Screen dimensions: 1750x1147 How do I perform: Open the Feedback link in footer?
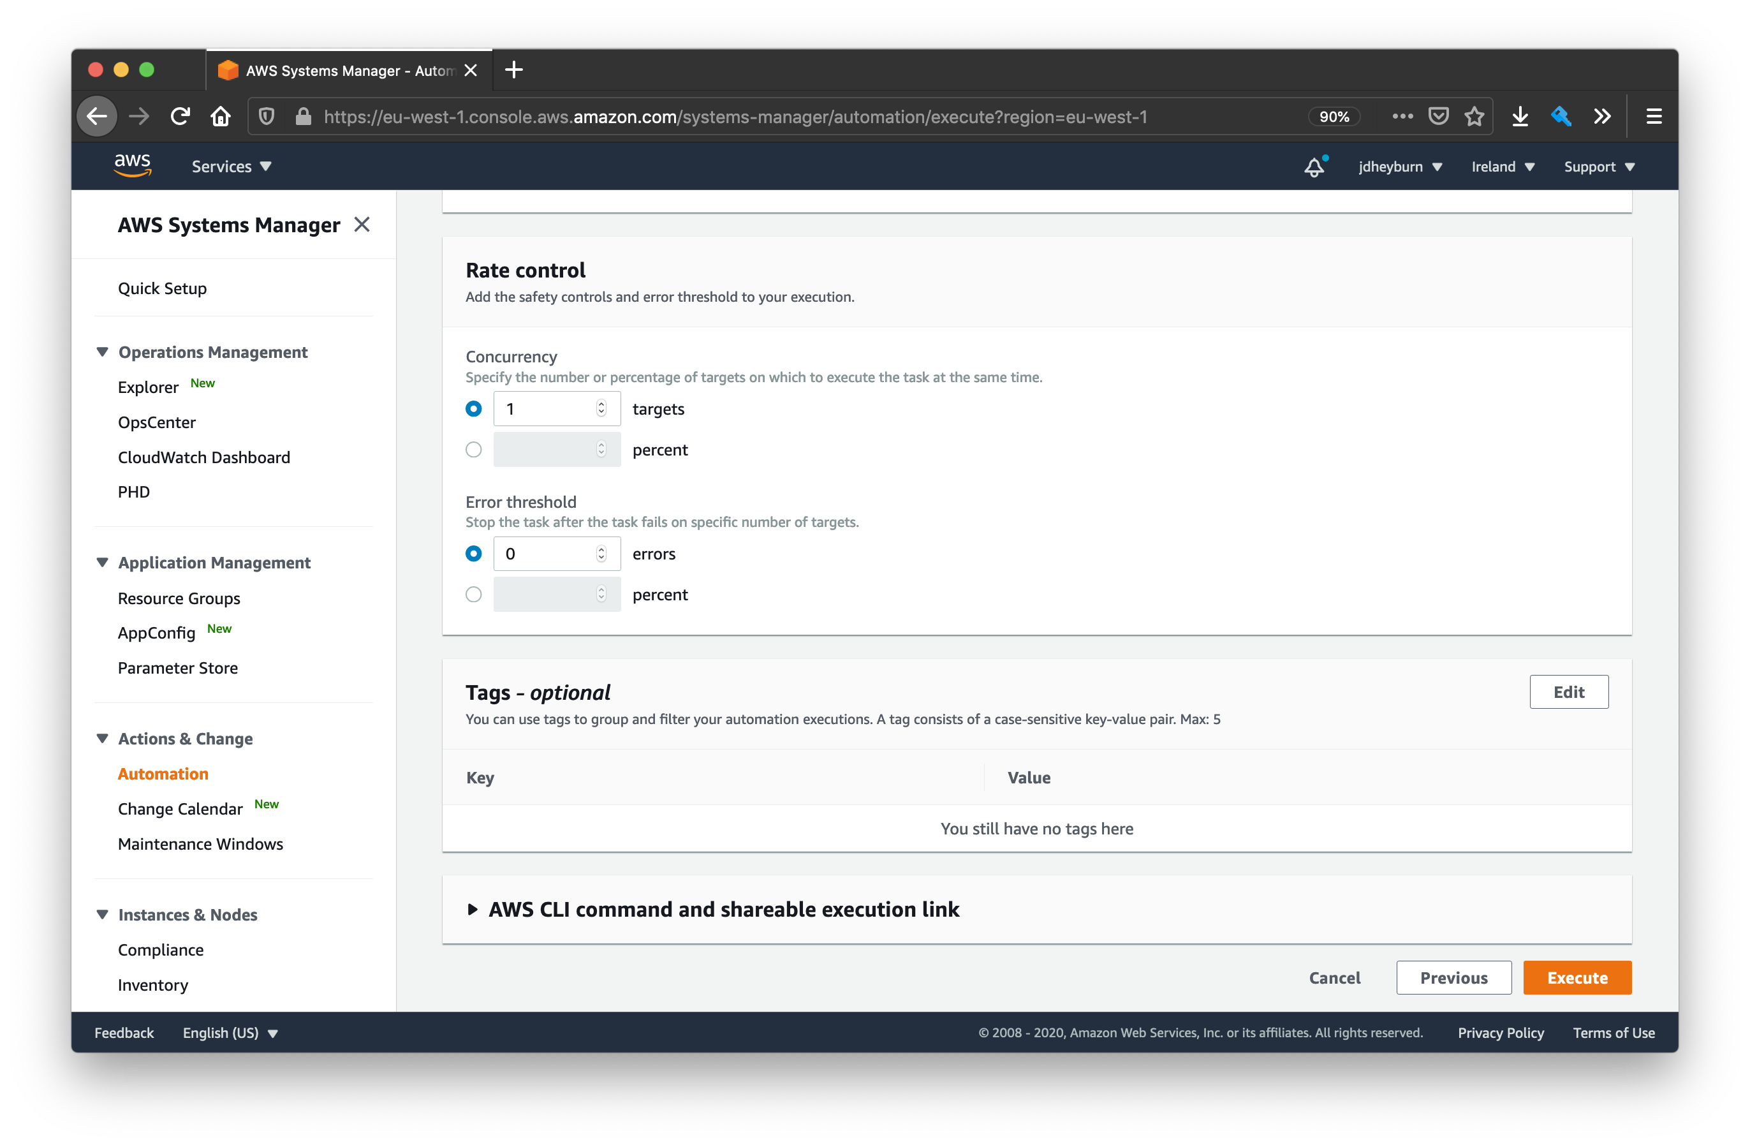click(x=124, y=1032)
